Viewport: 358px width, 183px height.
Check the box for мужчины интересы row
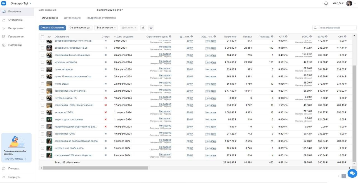tap(43, 62)
